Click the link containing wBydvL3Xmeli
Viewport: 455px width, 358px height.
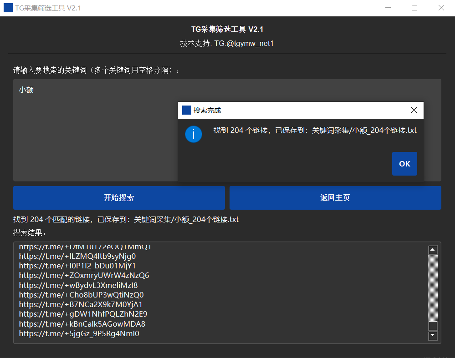(78, 285)
